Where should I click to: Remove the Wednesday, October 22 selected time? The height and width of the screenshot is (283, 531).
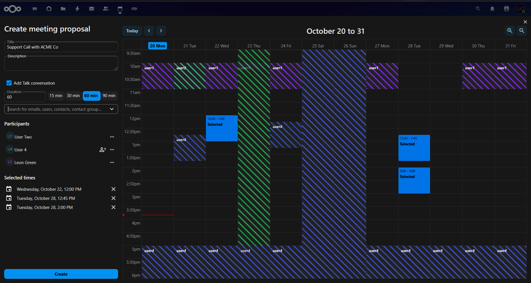113,189
